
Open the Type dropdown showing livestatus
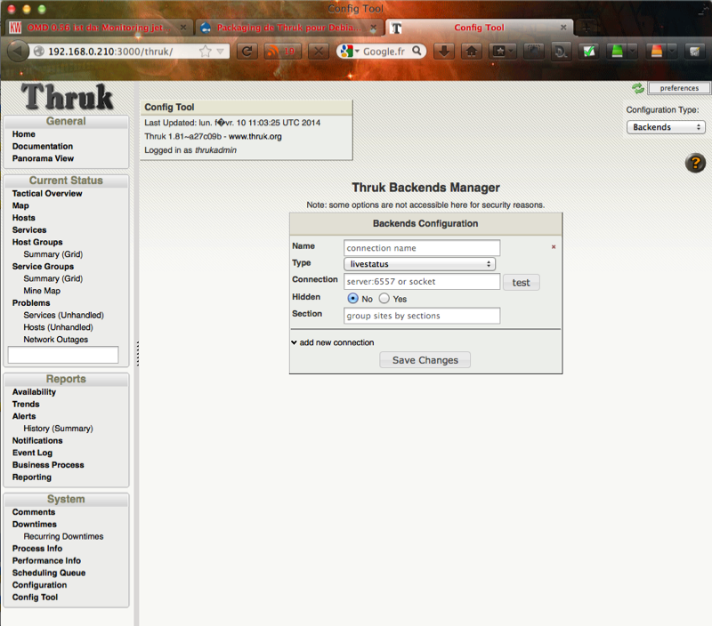tap(419, 264)
